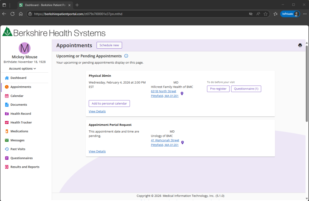
Task: Expand the Account options dropdown
Action: pyautogui.click(x=23, y=69)
